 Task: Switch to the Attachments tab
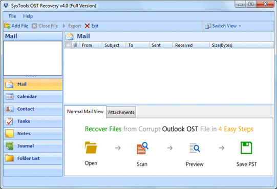tap(121, 112)
